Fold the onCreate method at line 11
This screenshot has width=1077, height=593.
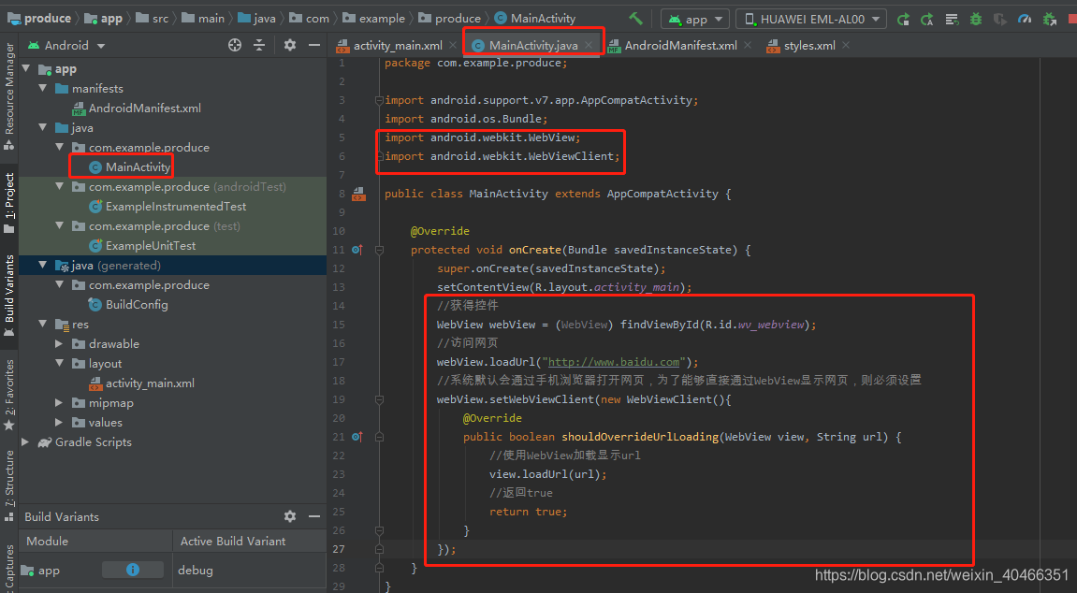[379, 250]
